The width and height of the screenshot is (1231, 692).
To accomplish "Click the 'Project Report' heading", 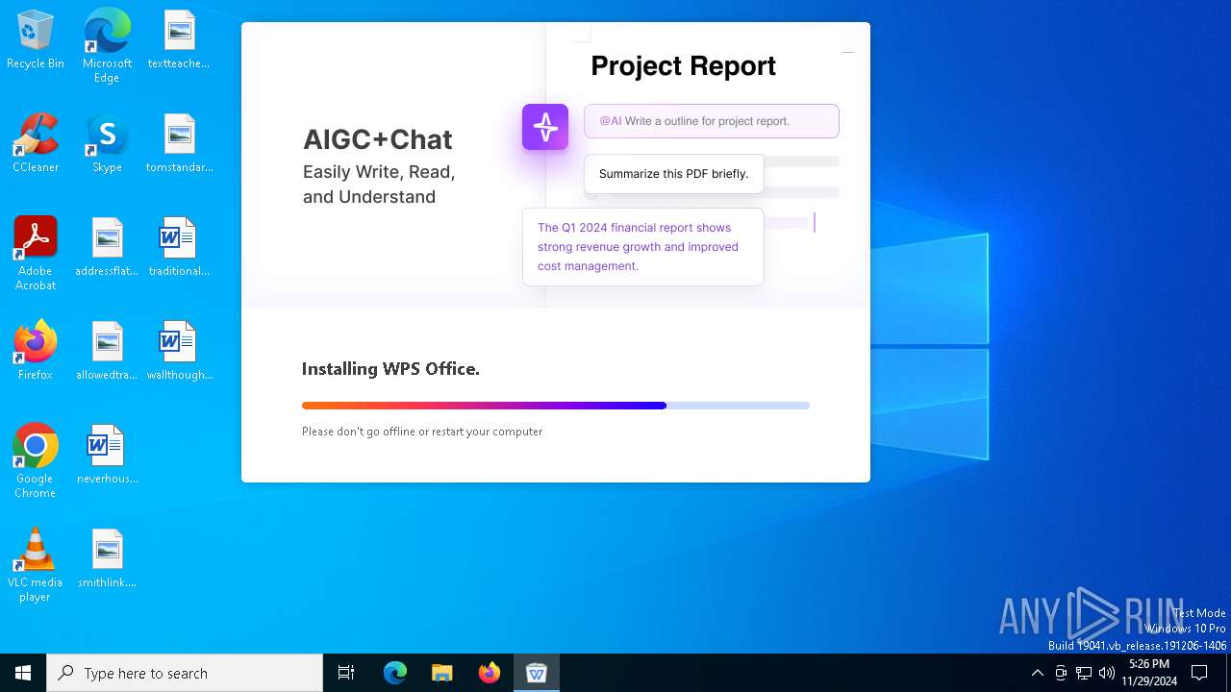I will click(683, 66).
